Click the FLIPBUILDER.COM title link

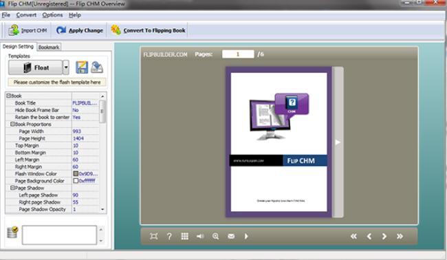(165, 54)
